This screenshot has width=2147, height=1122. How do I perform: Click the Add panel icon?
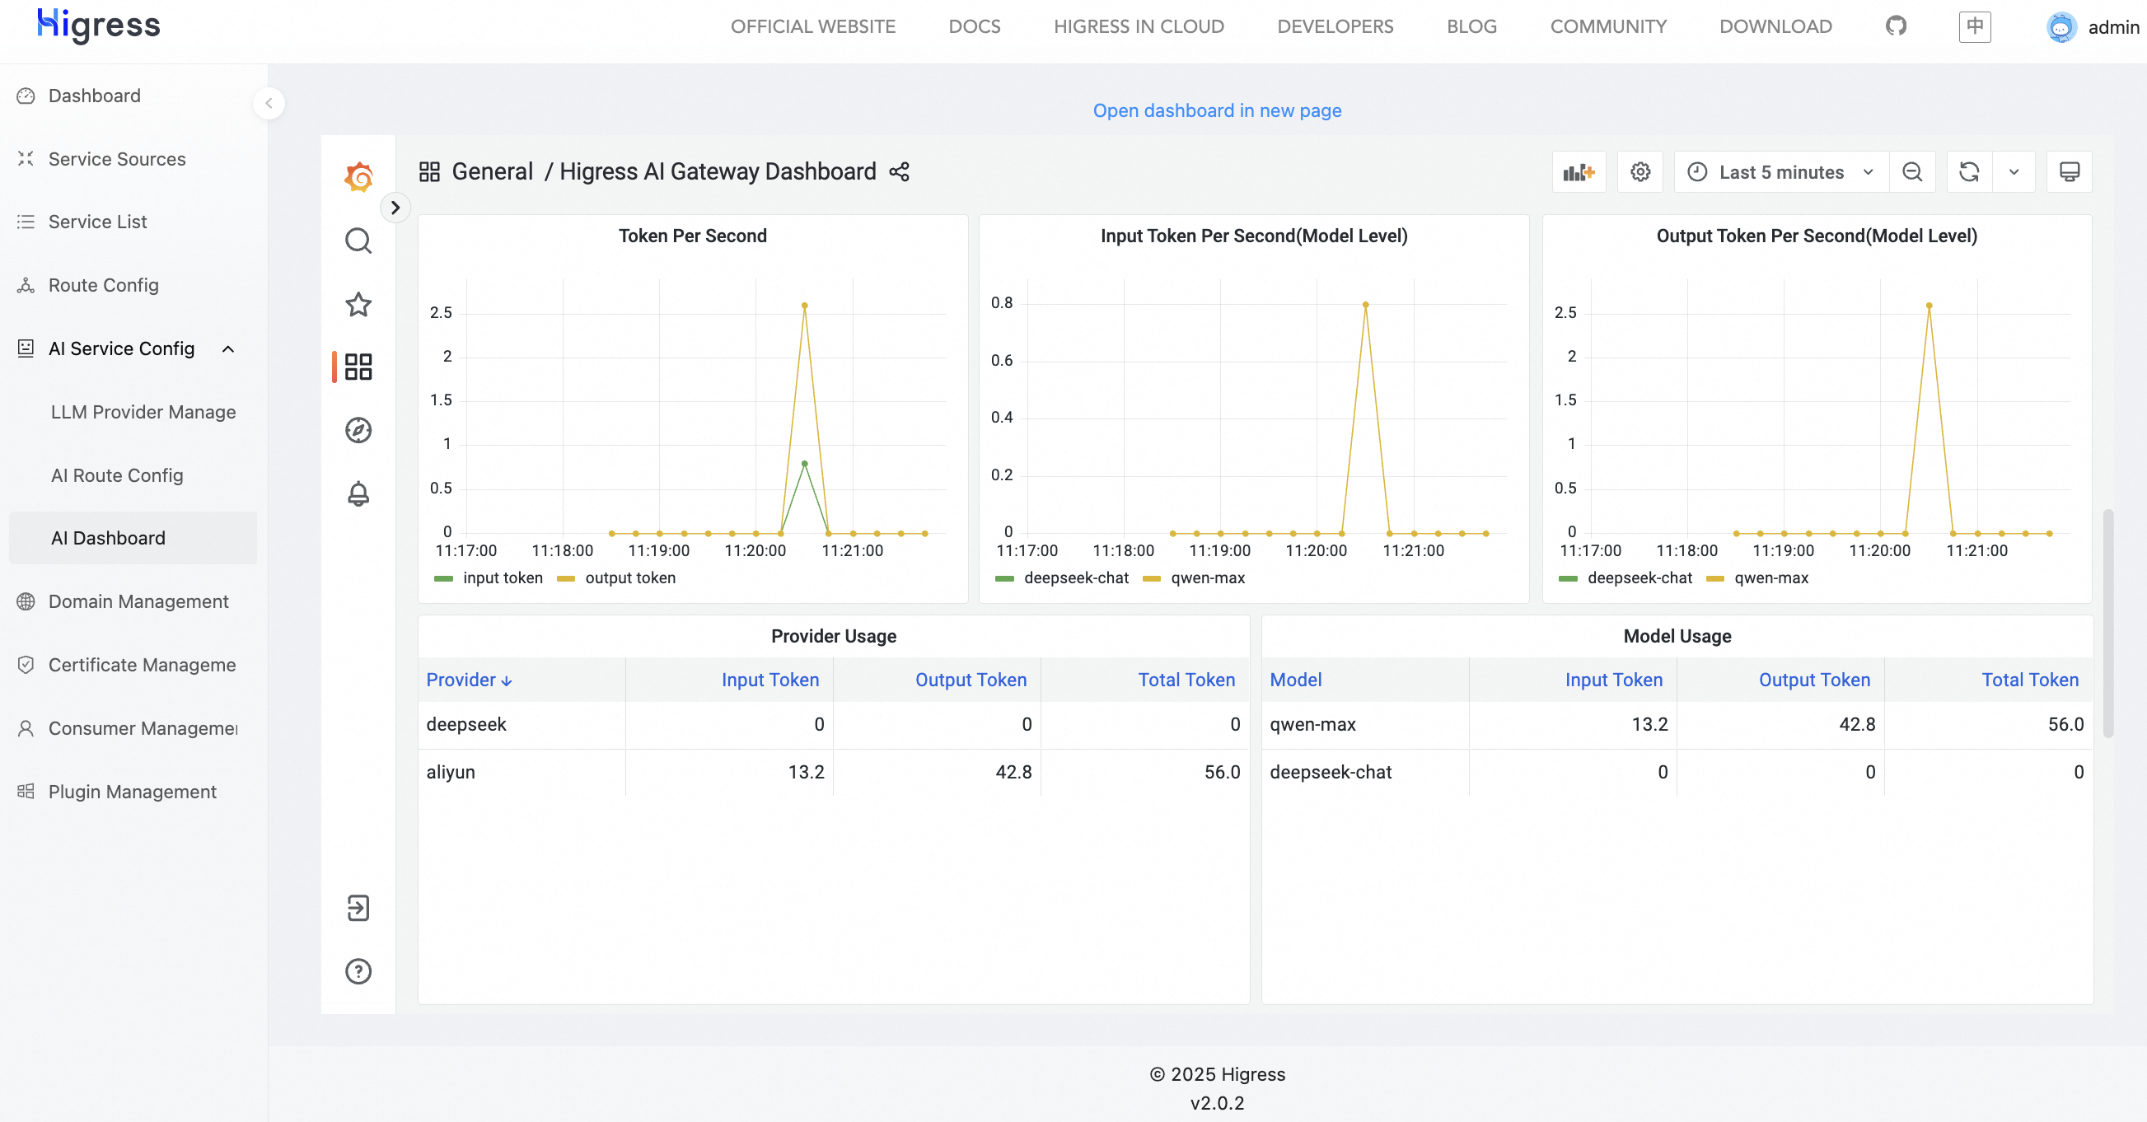click(x=1578, y=171)
